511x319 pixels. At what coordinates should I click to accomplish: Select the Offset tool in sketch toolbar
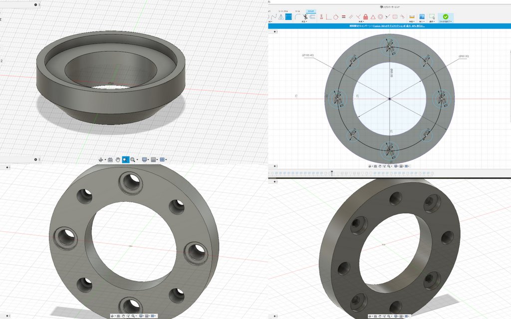(312, 16)
